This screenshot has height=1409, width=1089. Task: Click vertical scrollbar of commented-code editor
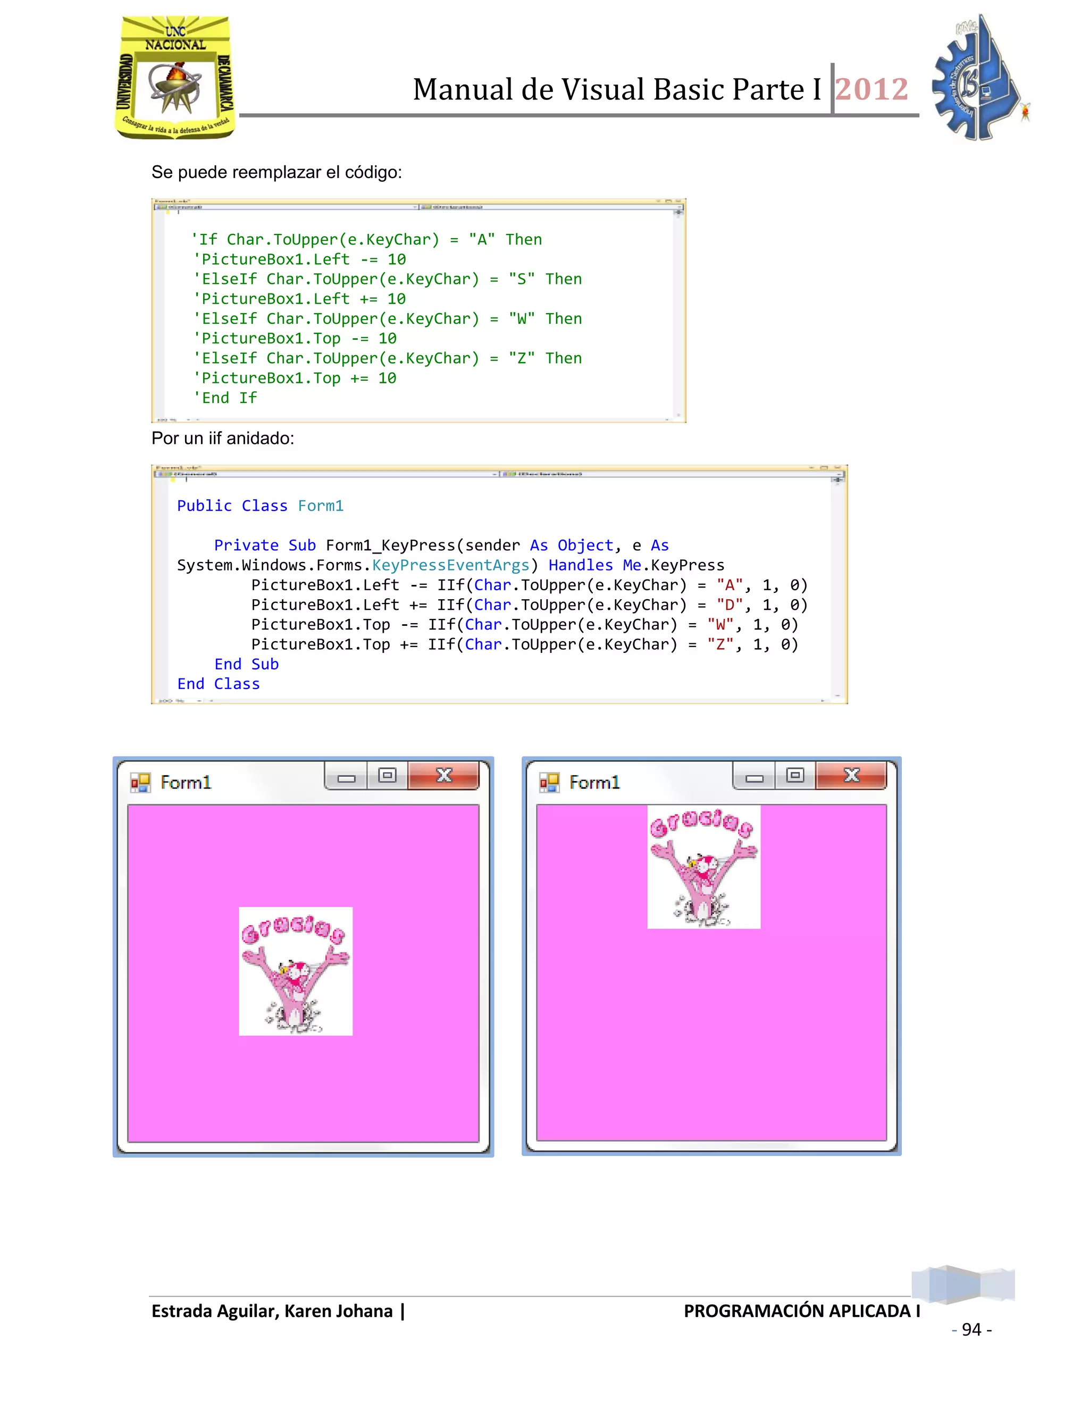(678, 315)
